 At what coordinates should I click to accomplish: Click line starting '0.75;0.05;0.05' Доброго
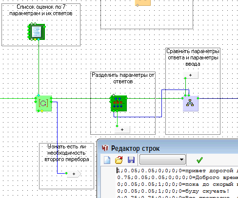coord(178,178)
